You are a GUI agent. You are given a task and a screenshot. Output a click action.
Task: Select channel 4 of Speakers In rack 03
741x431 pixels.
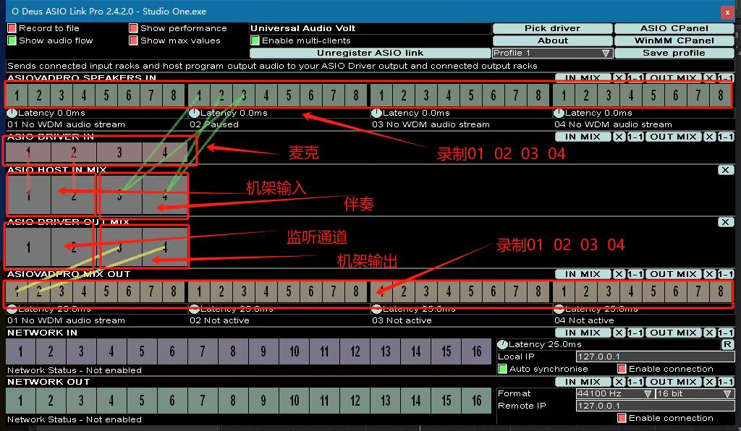pos(449,95)
